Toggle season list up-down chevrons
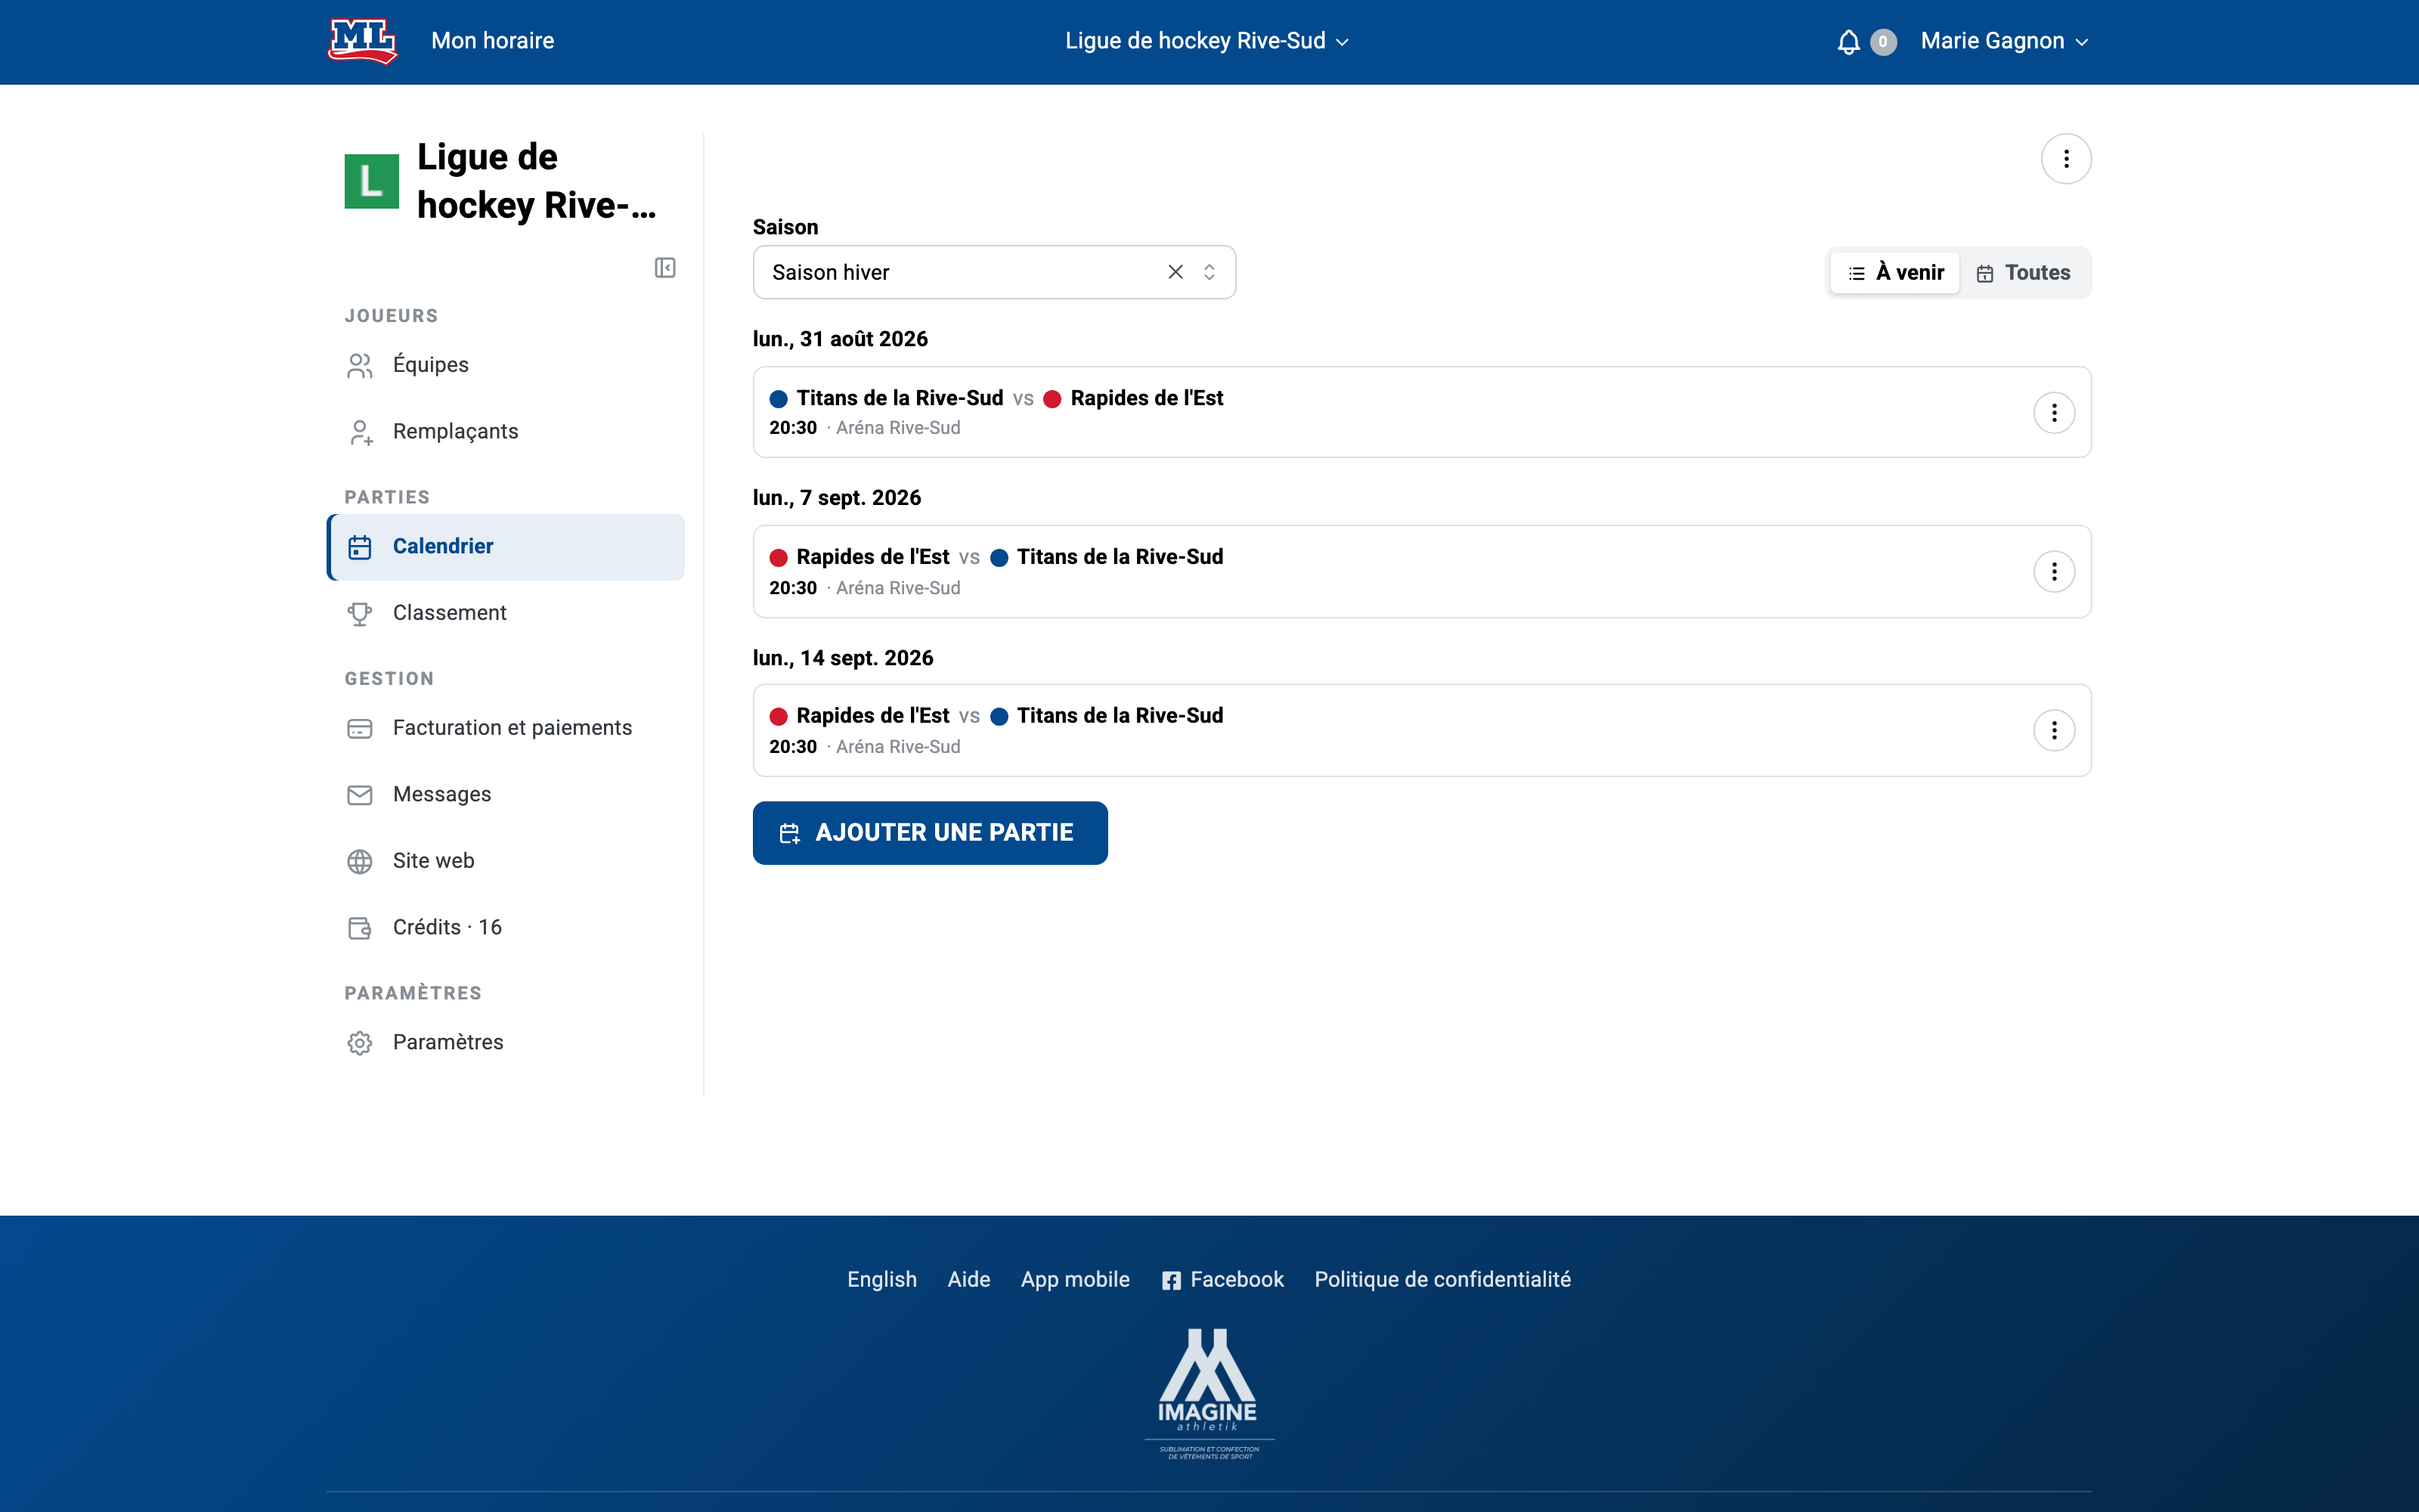This screenshot has height=1512, width=2419. point(1209,272)
